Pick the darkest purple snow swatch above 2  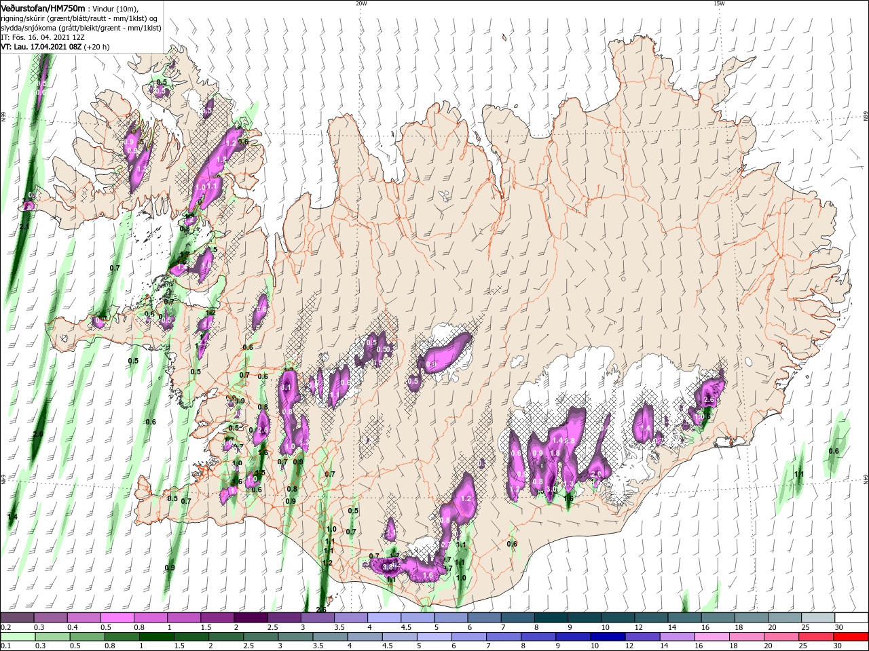pos(250,618)
